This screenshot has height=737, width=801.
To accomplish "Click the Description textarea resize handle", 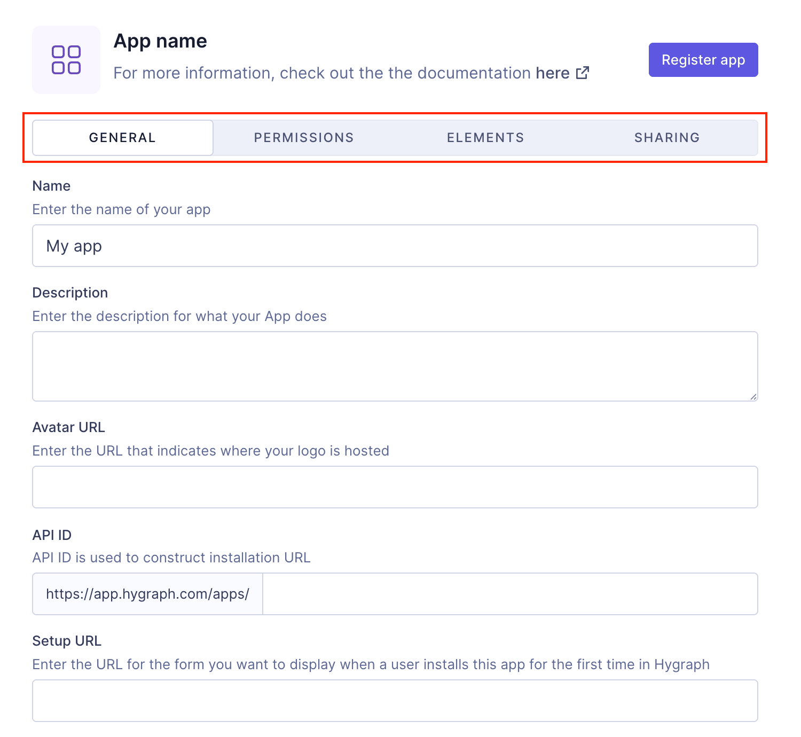I will [x=753, y=396].
